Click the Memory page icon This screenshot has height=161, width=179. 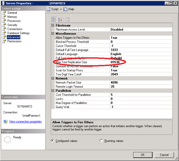click(4, 17)
